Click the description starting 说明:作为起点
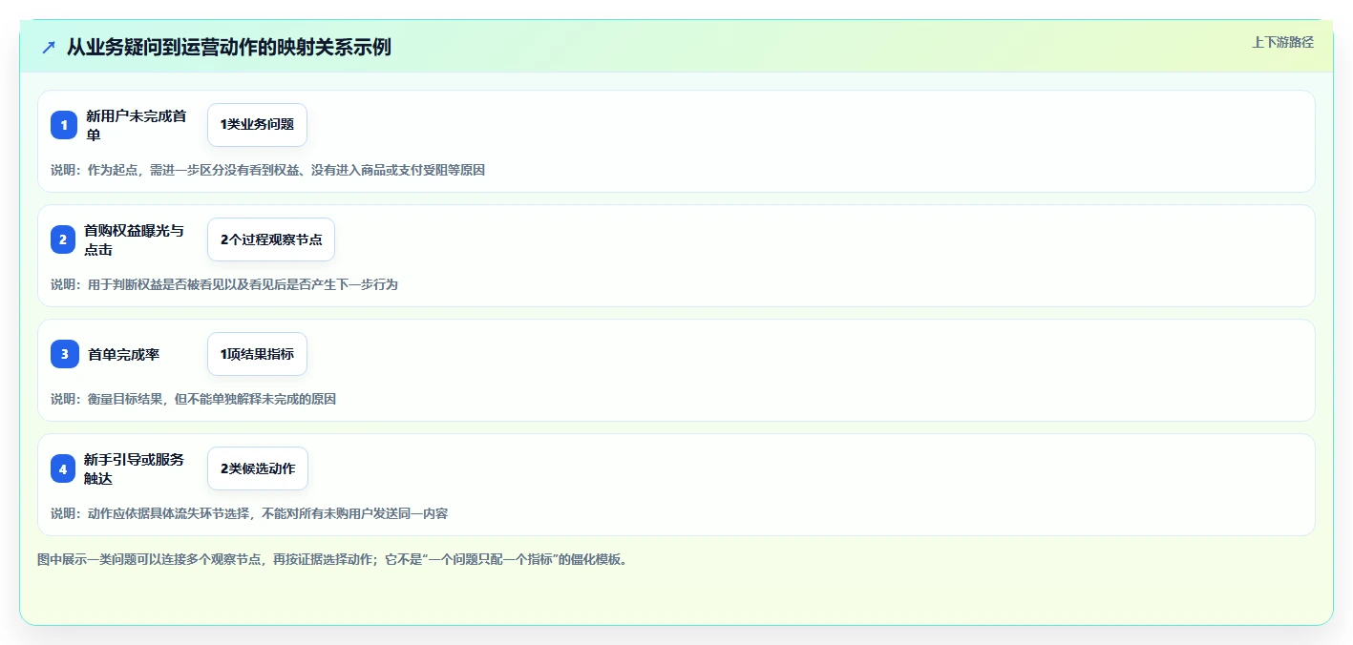This screenshot has width=1353, height=645. click(267, 170)
